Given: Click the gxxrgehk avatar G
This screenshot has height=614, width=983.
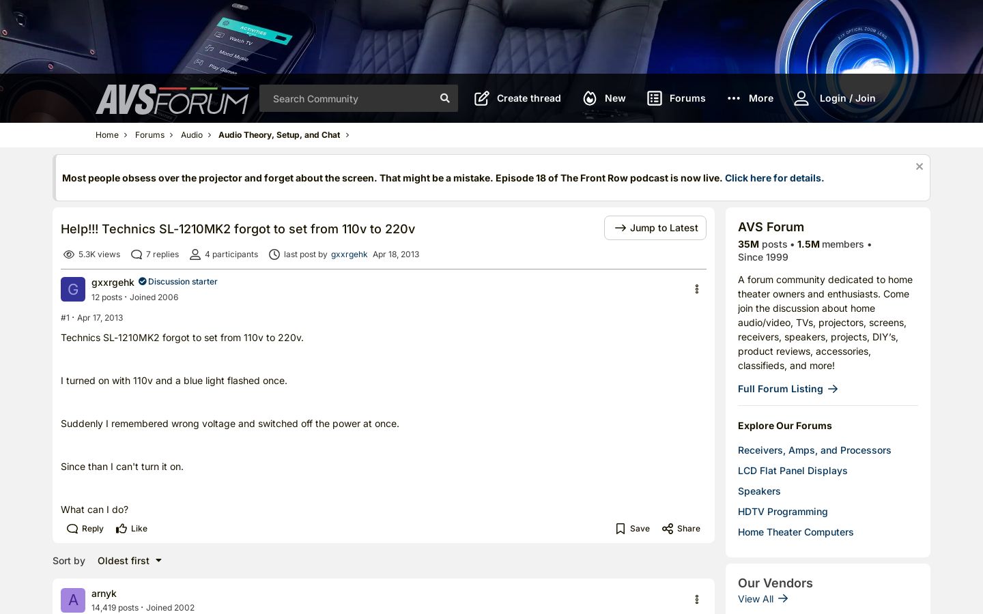Looking at the screenshot, I should tap(73, 289).
